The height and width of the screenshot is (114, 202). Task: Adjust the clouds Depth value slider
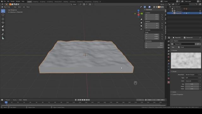(x=192, y=86)
